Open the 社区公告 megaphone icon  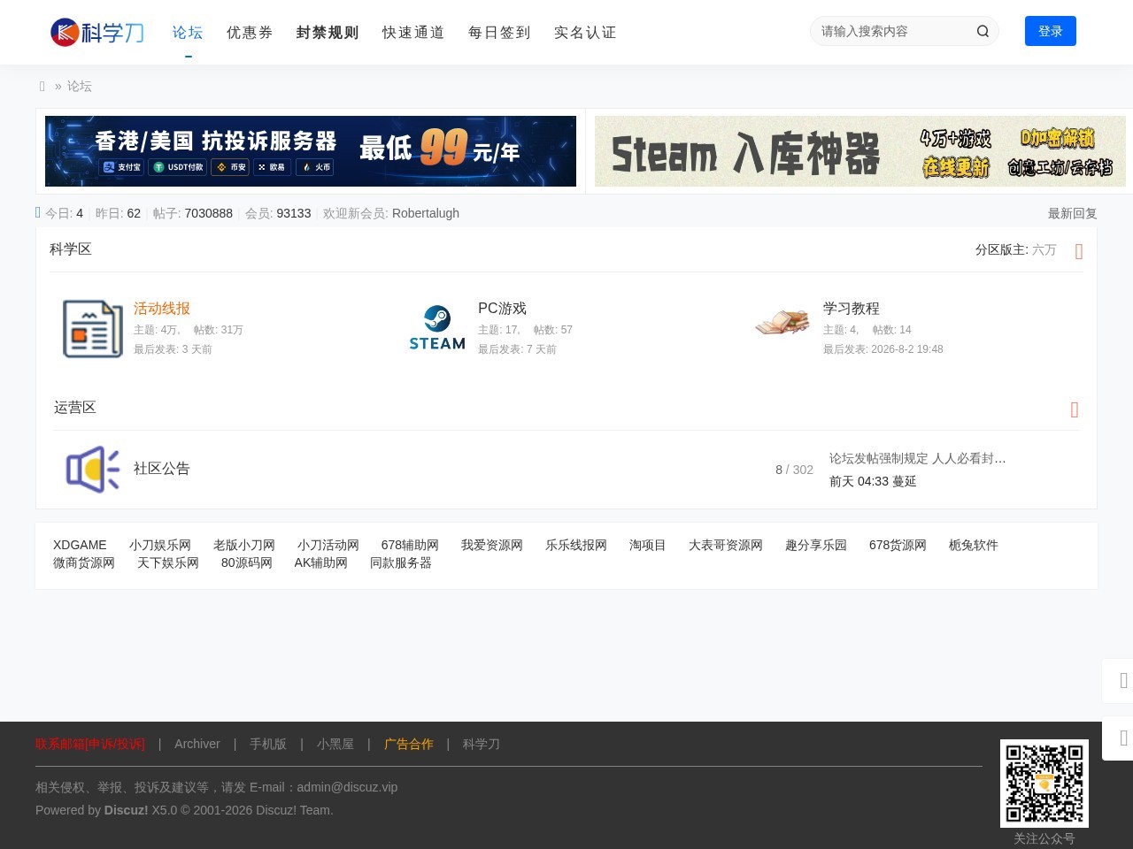[93, 469]
